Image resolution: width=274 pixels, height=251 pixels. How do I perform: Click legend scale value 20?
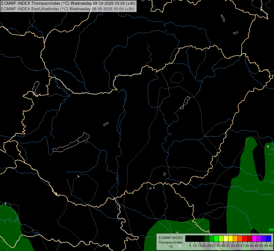pos(204,246)
